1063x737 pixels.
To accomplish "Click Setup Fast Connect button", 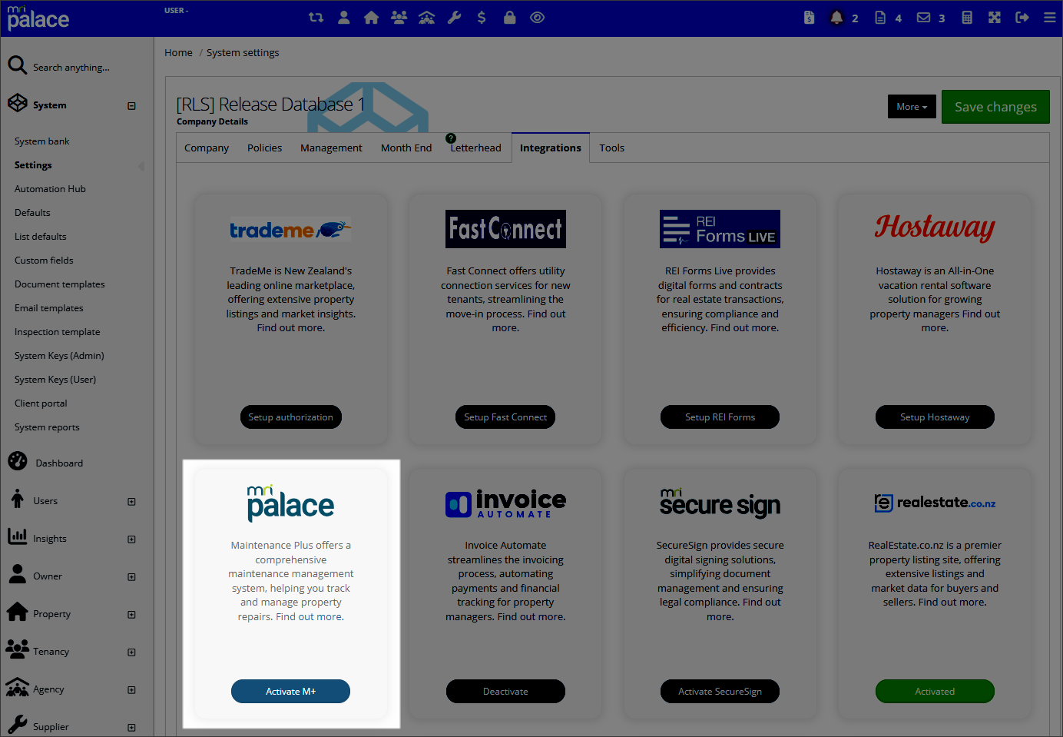I will coord(505,417).
